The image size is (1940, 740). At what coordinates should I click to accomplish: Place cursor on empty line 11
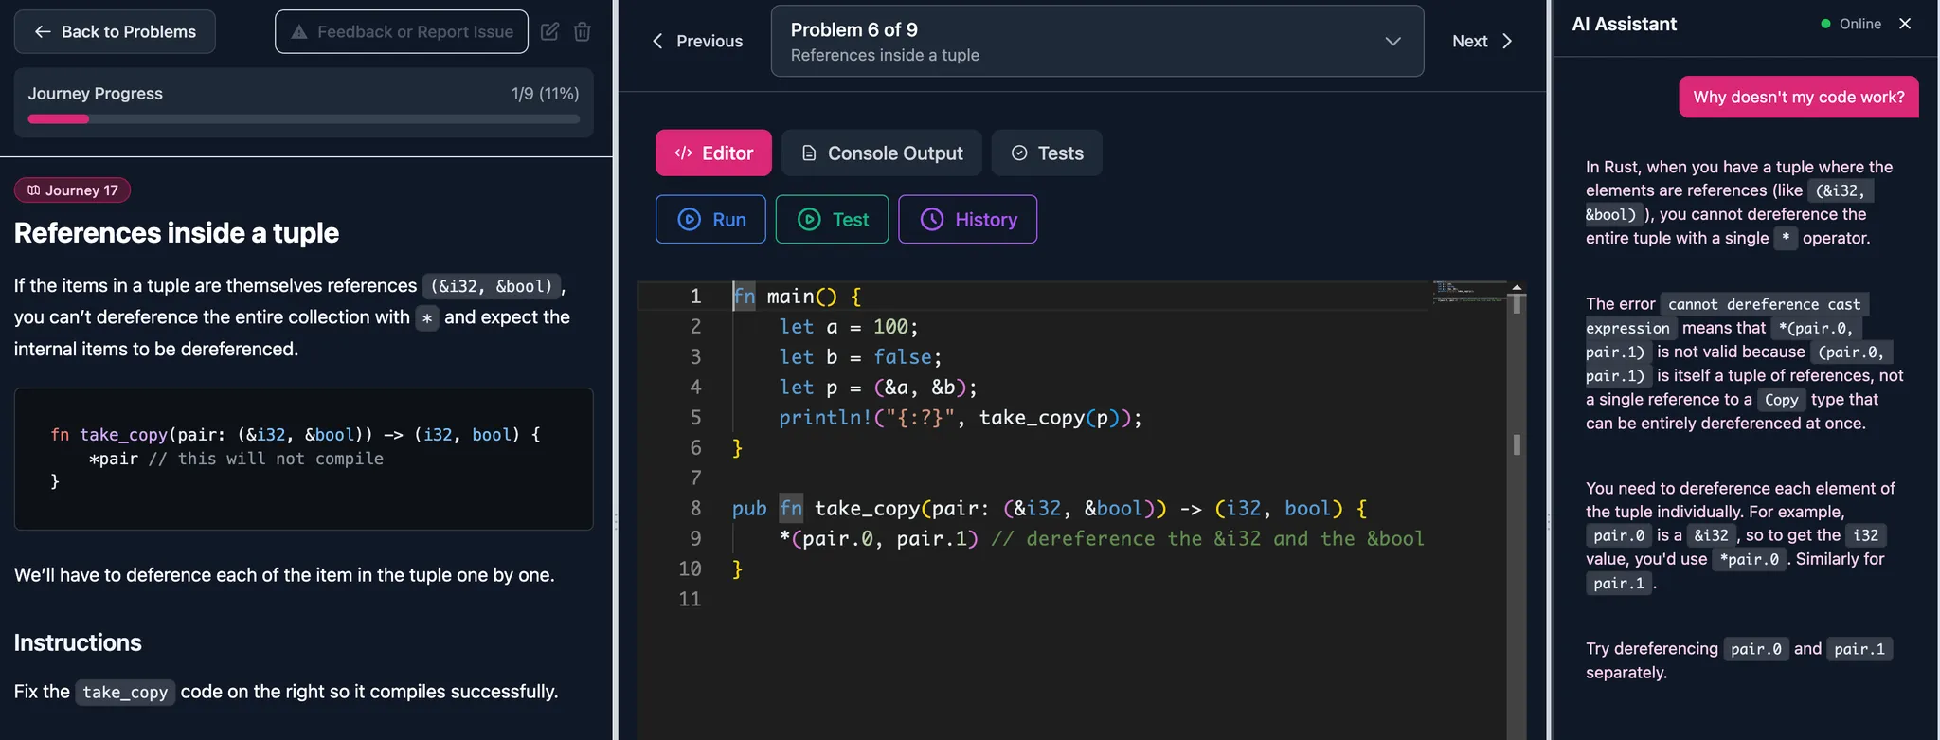pos(1080,599)
